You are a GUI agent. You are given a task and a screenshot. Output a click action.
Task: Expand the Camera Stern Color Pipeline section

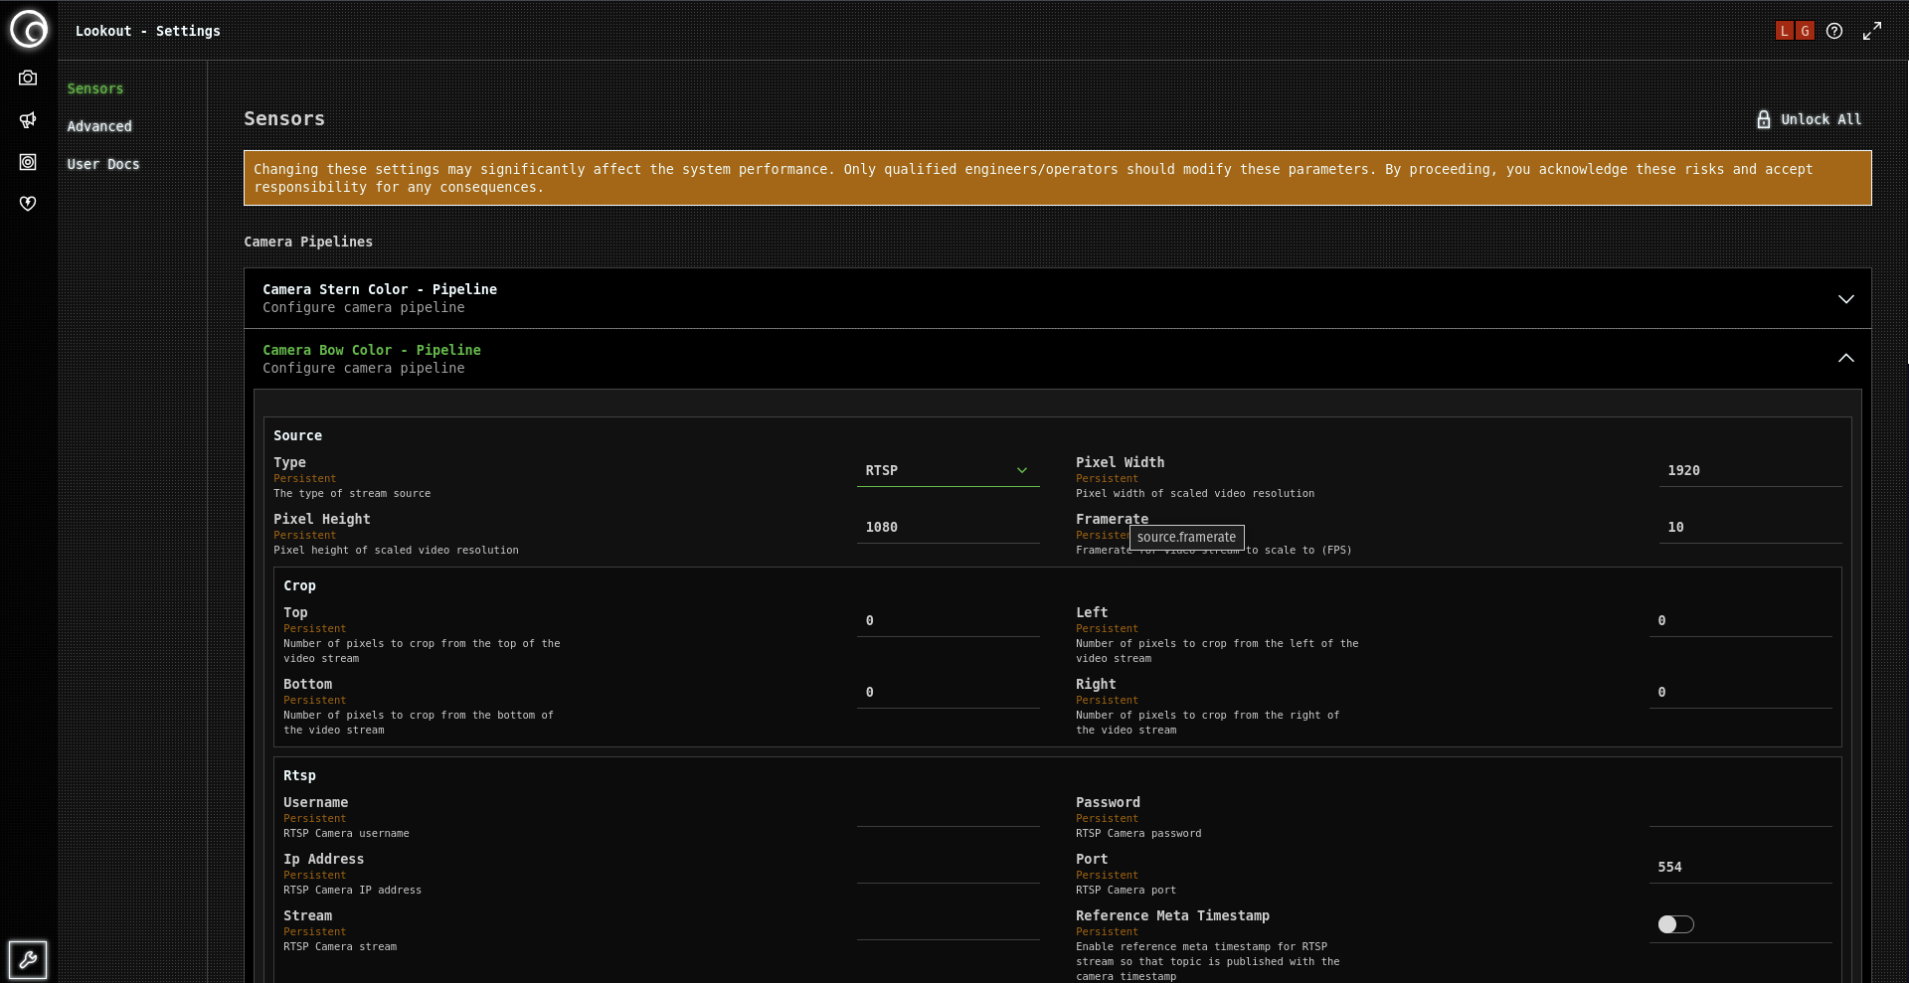1847,298
